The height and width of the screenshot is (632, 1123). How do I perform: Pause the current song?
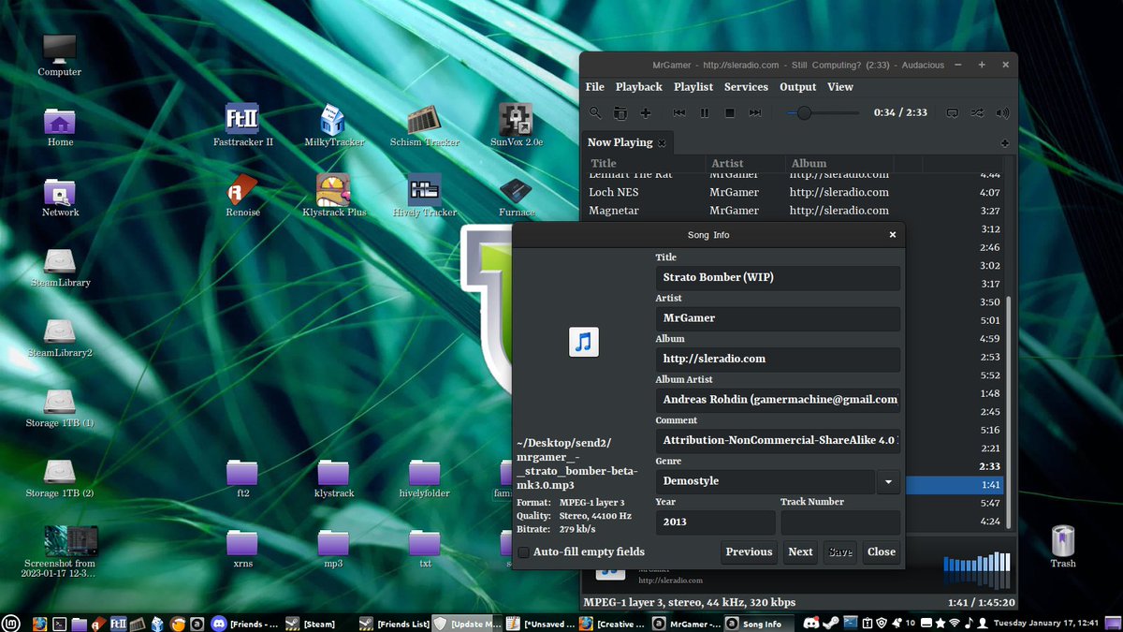[x=705, y=112]
